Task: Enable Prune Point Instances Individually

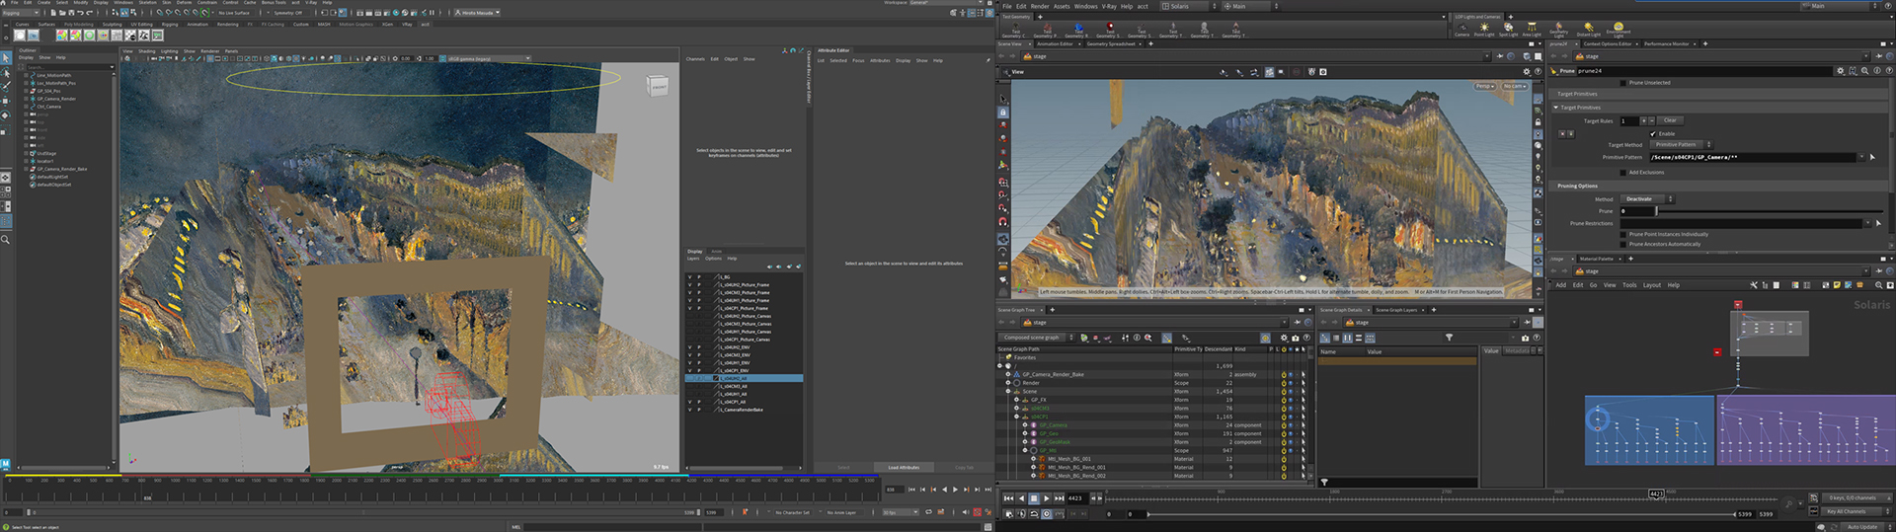Action: 1622,234
